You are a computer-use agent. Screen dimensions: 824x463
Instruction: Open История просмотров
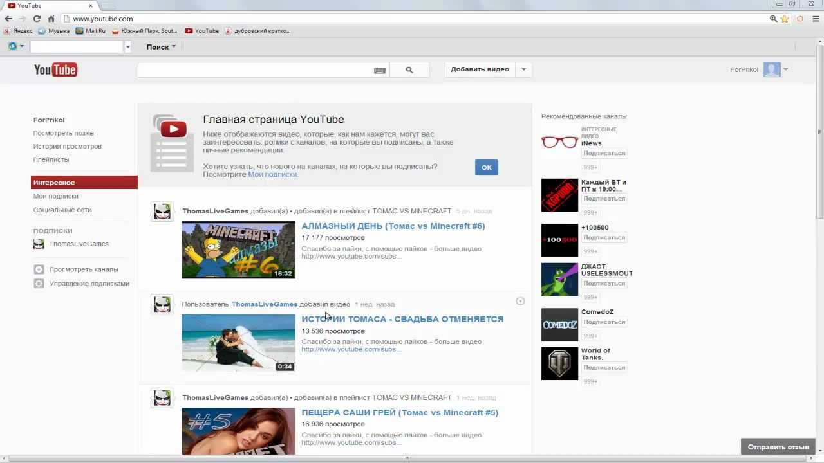[68, 146]
